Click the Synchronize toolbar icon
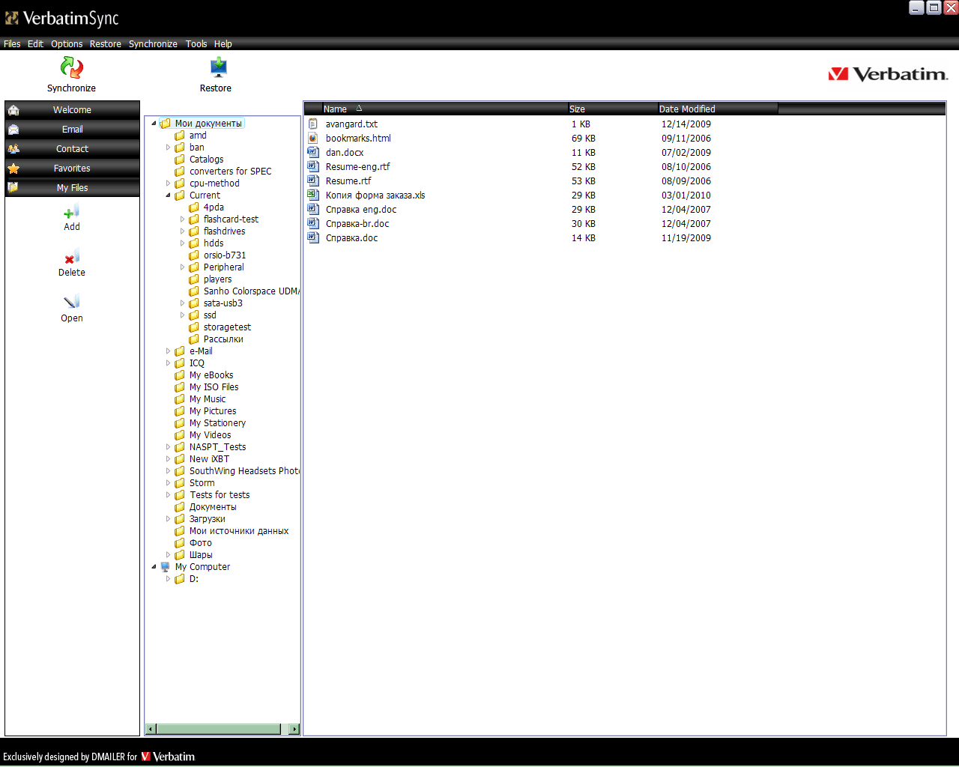 tap(71, 68)
